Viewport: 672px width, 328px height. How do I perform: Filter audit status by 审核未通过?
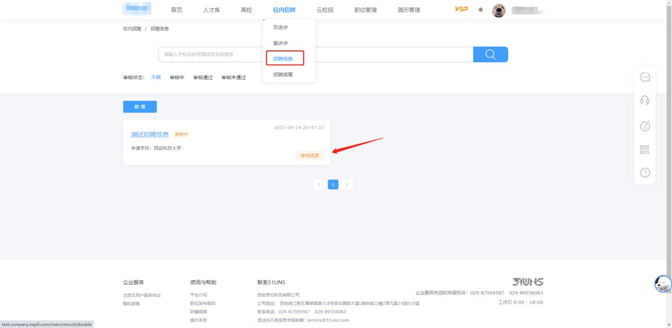(x=233, y=77)
